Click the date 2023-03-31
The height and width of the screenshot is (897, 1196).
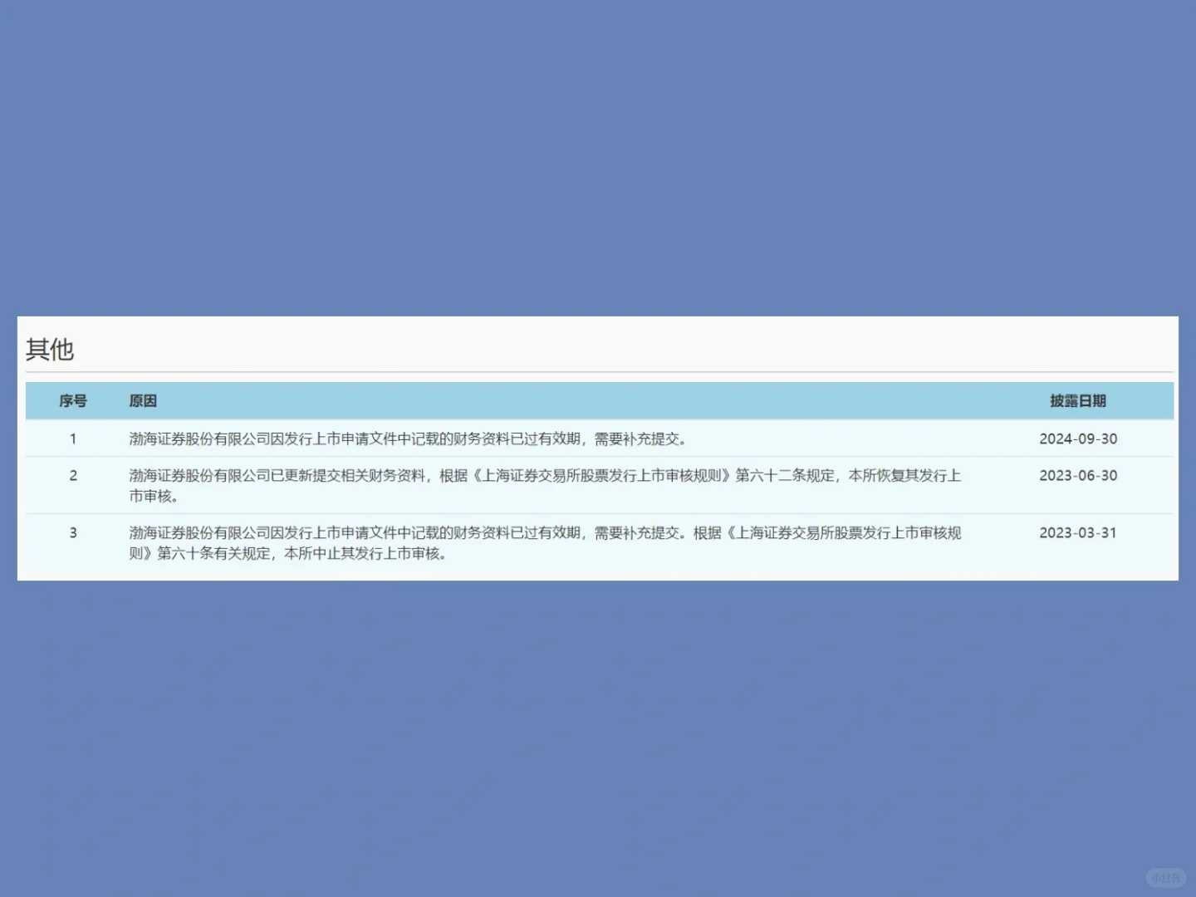click(1078, 533)
